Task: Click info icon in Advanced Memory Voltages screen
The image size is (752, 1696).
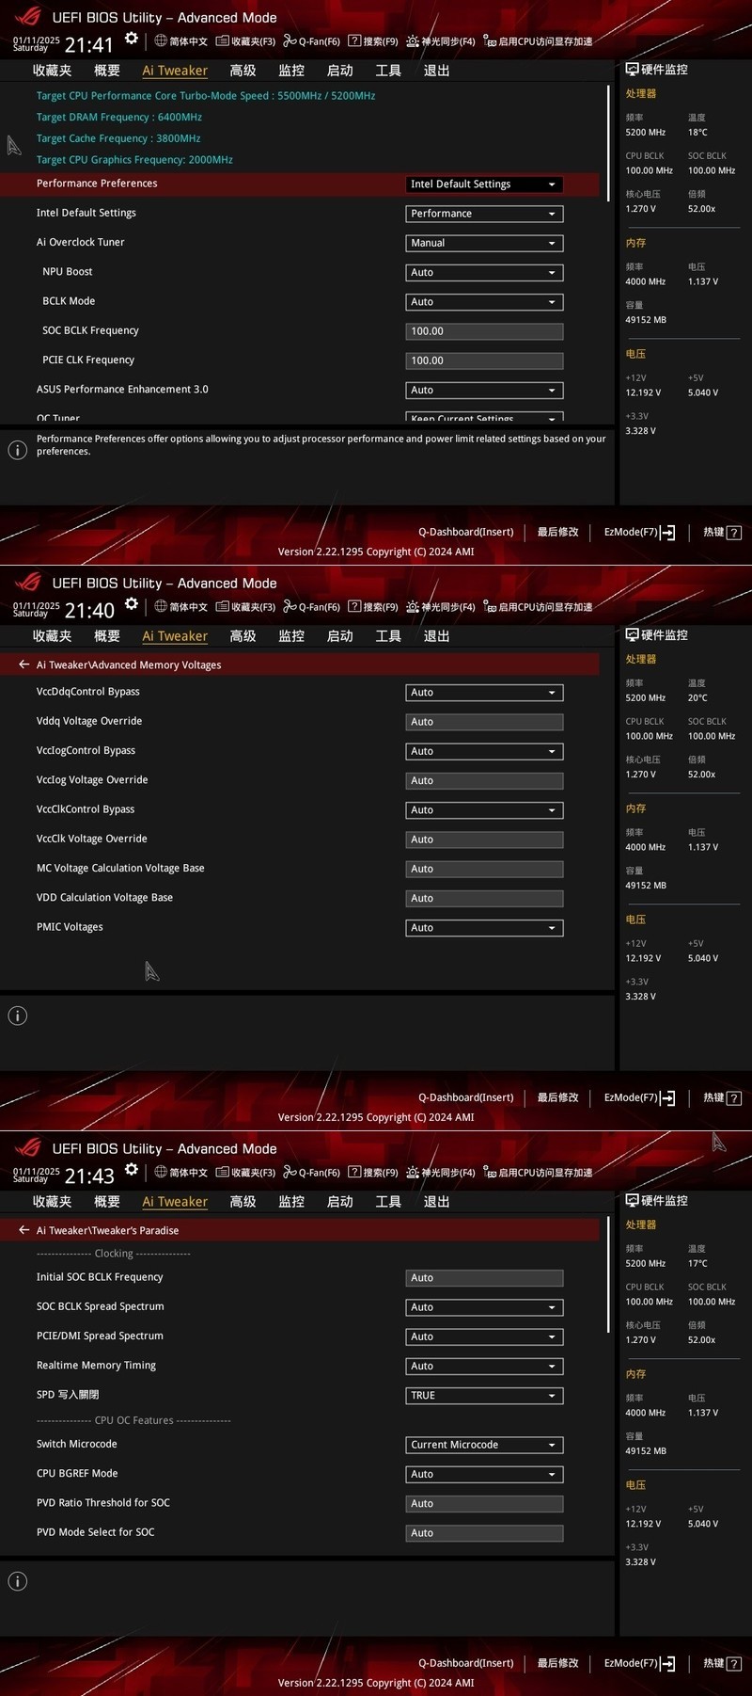Action: 17,1016
